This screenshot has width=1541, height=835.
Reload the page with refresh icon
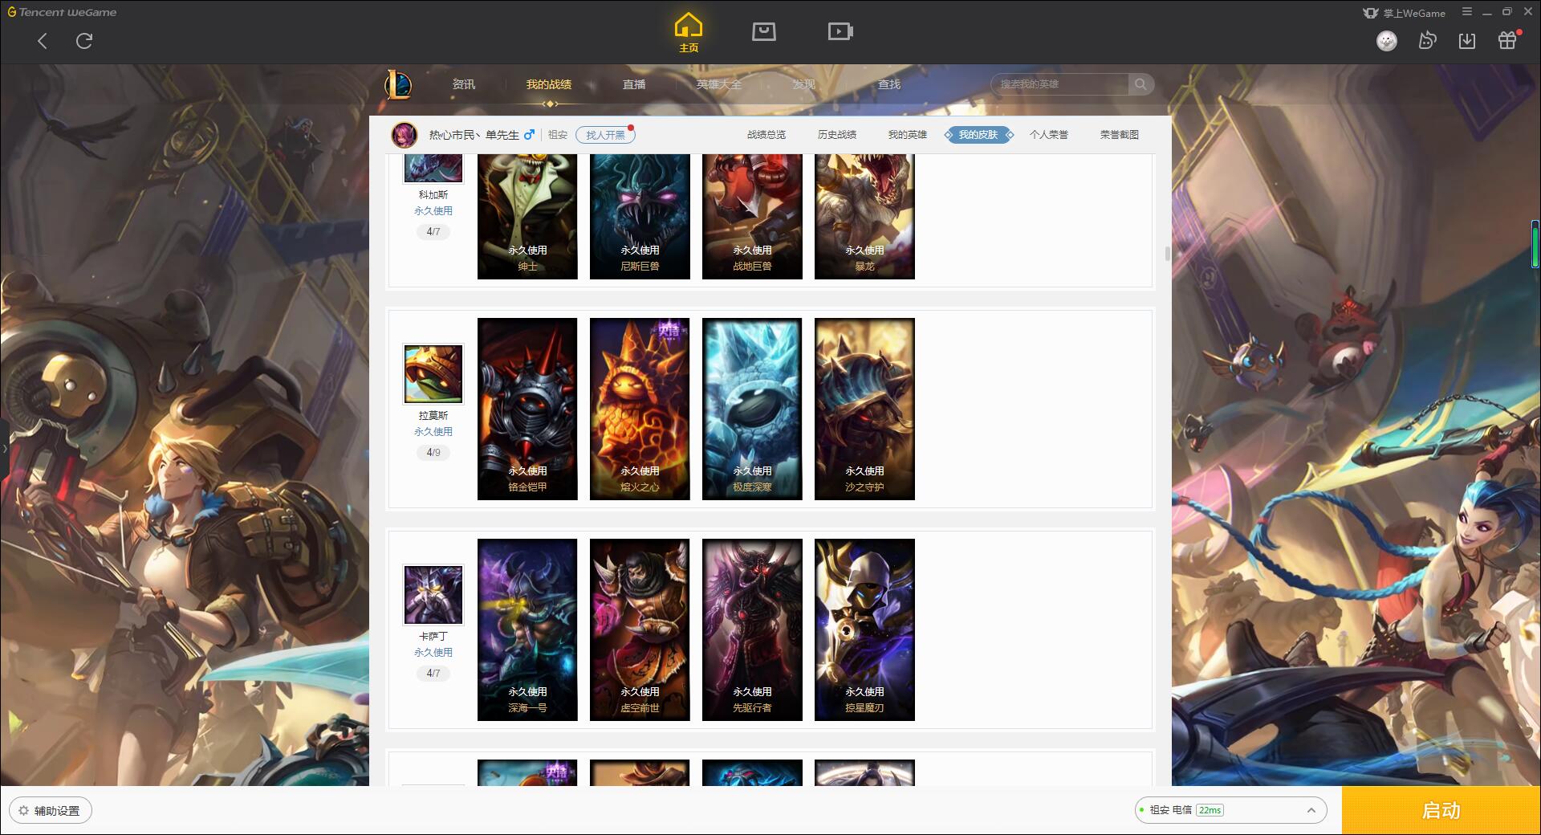(x=84, y=41)
